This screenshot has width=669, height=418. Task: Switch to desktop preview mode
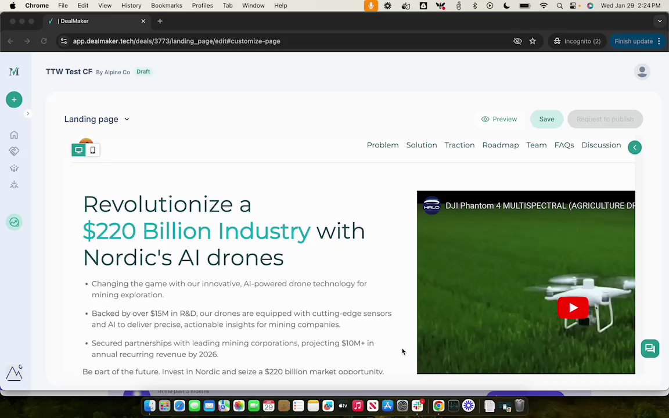[x=78, y=150]
